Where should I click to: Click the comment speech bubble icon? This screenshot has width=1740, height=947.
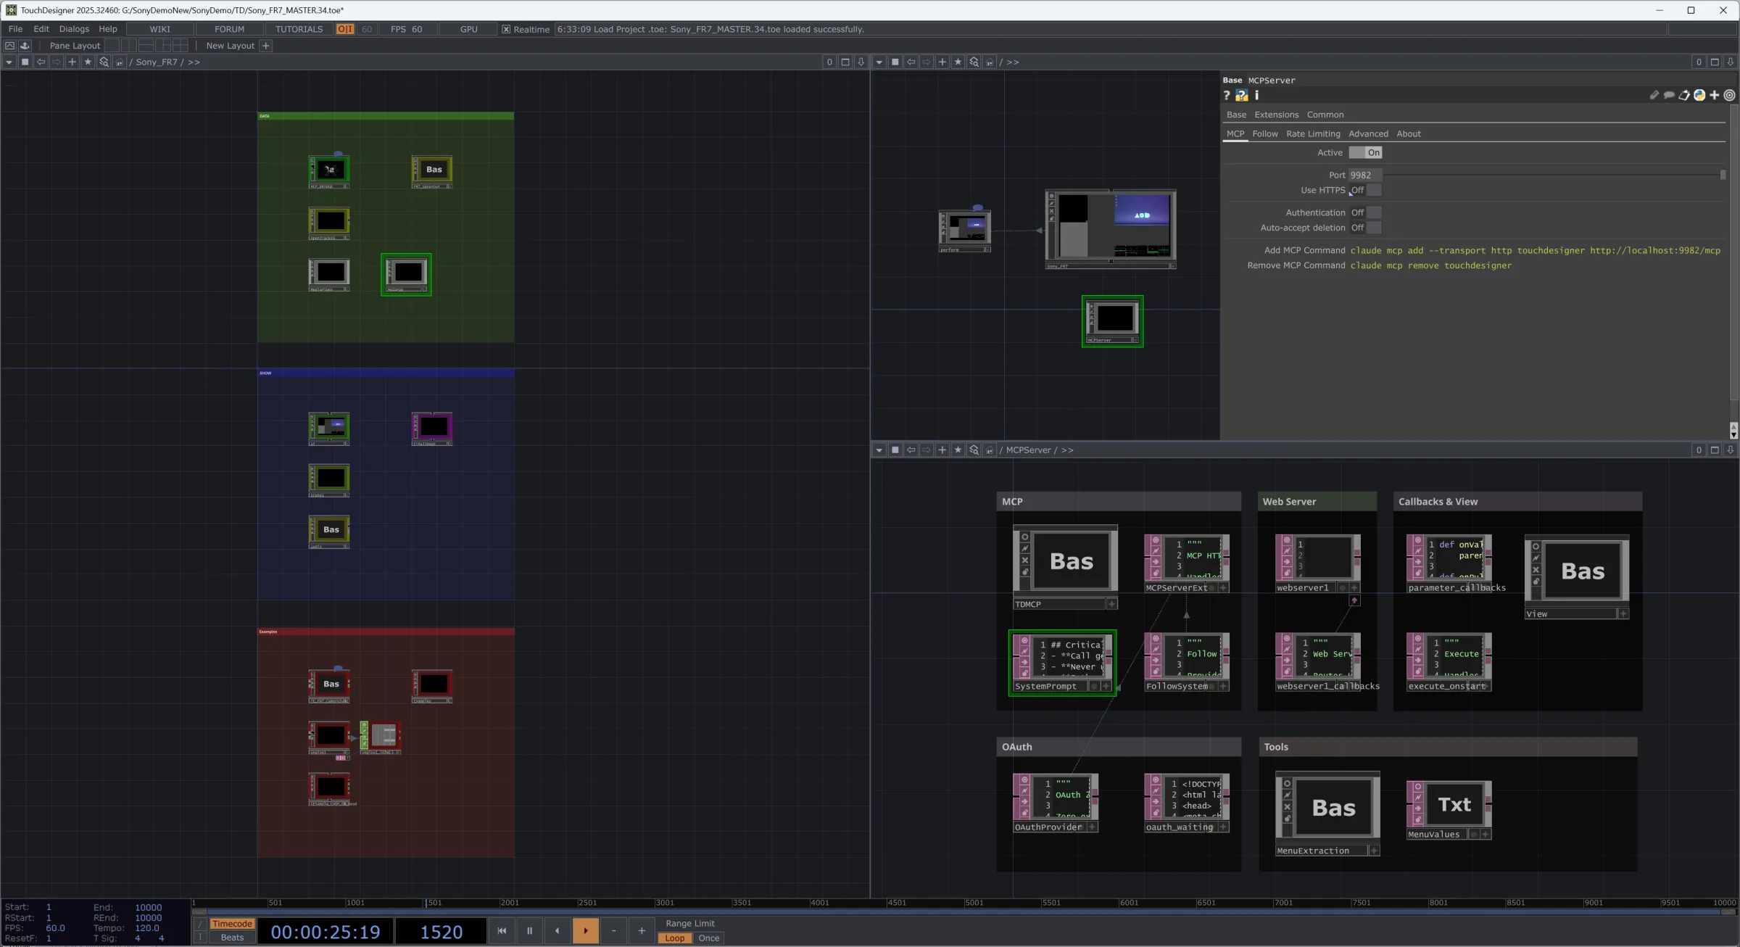point(1669,95)
